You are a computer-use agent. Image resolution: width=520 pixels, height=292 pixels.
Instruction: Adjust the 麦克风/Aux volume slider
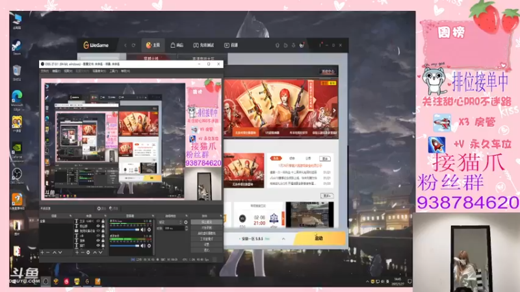pyautogui.click(x=124, y=230)
